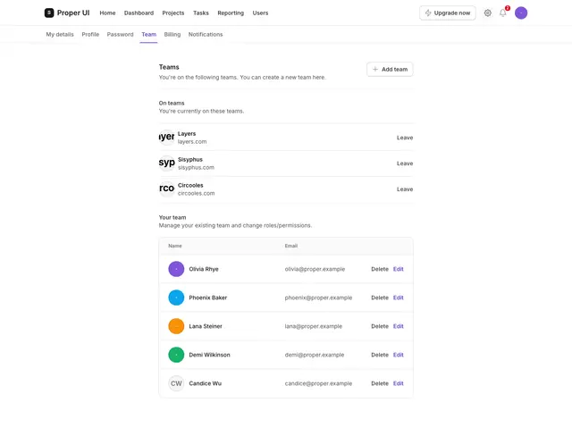Edit Olivia Rhye's entry
Image resolution: width=572 pixels, height=436 pixels.
click(x=399, y=269)
